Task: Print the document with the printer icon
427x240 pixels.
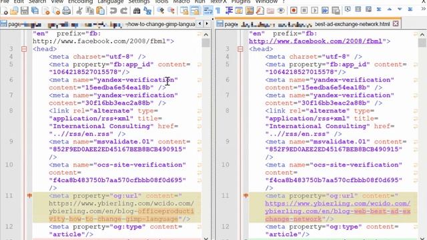Action: click(67, 11)
